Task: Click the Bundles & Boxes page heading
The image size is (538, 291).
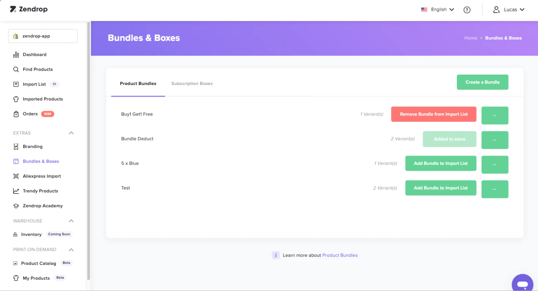Action: point(144,38)
